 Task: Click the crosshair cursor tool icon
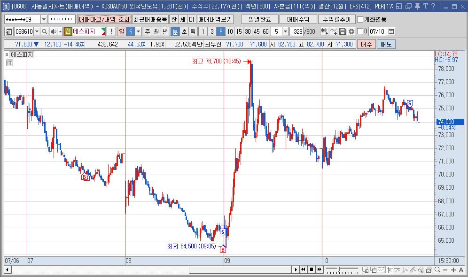[x=389, y=269]
